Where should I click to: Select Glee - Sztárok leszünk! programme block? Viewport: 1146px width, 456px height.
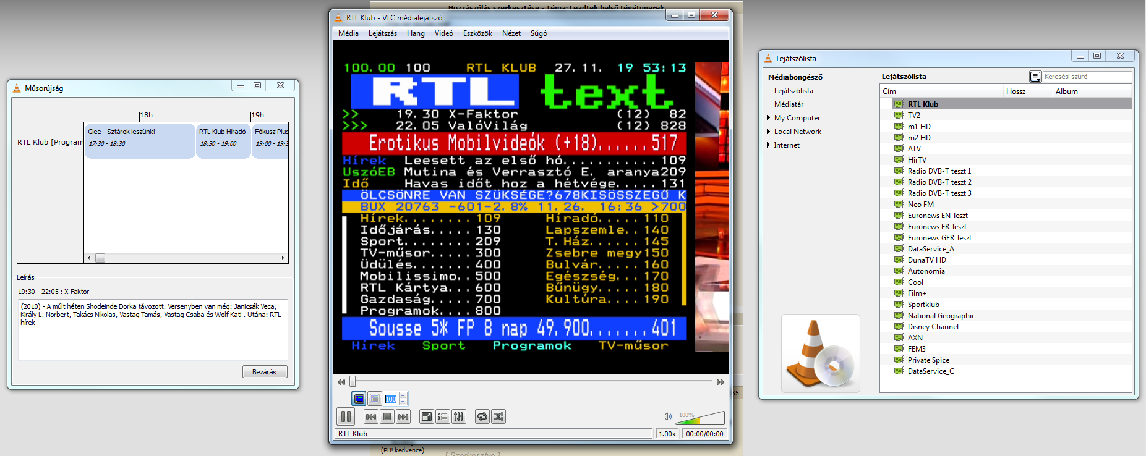(x=140, y=141)
